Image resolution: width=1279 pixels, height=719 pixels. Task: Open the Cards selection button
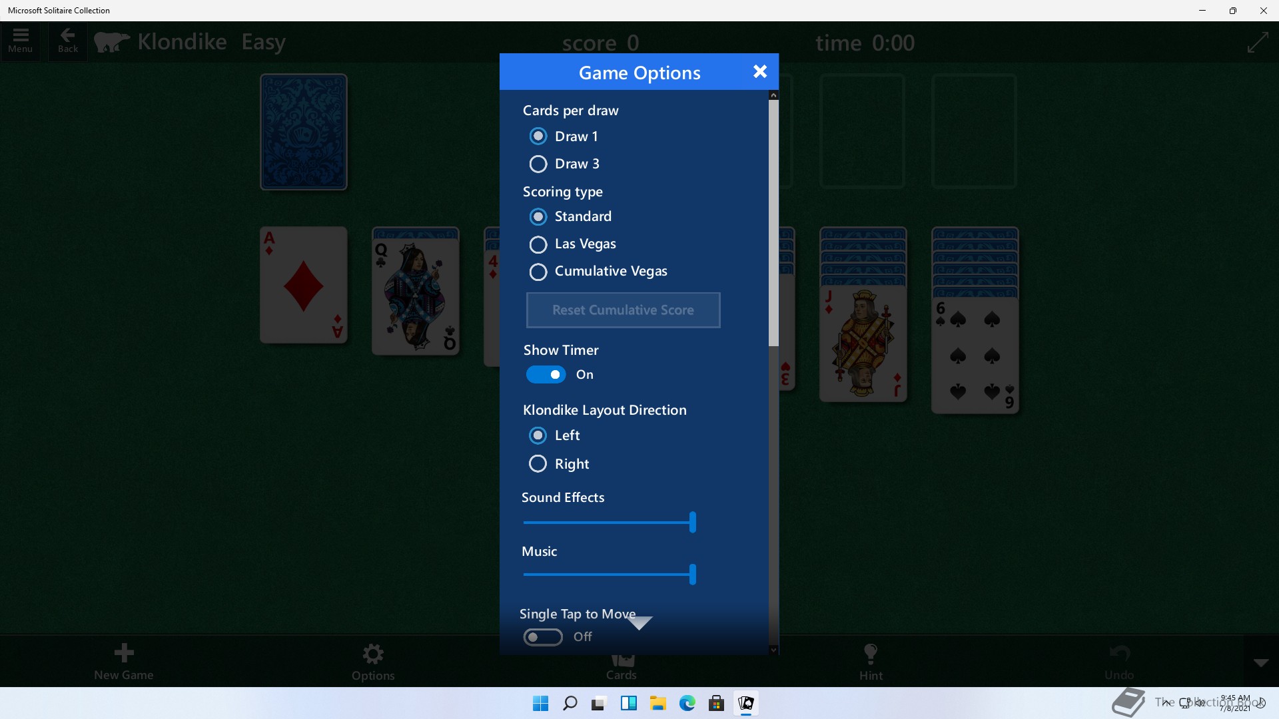pyautogui.click(x=622, y=666)
